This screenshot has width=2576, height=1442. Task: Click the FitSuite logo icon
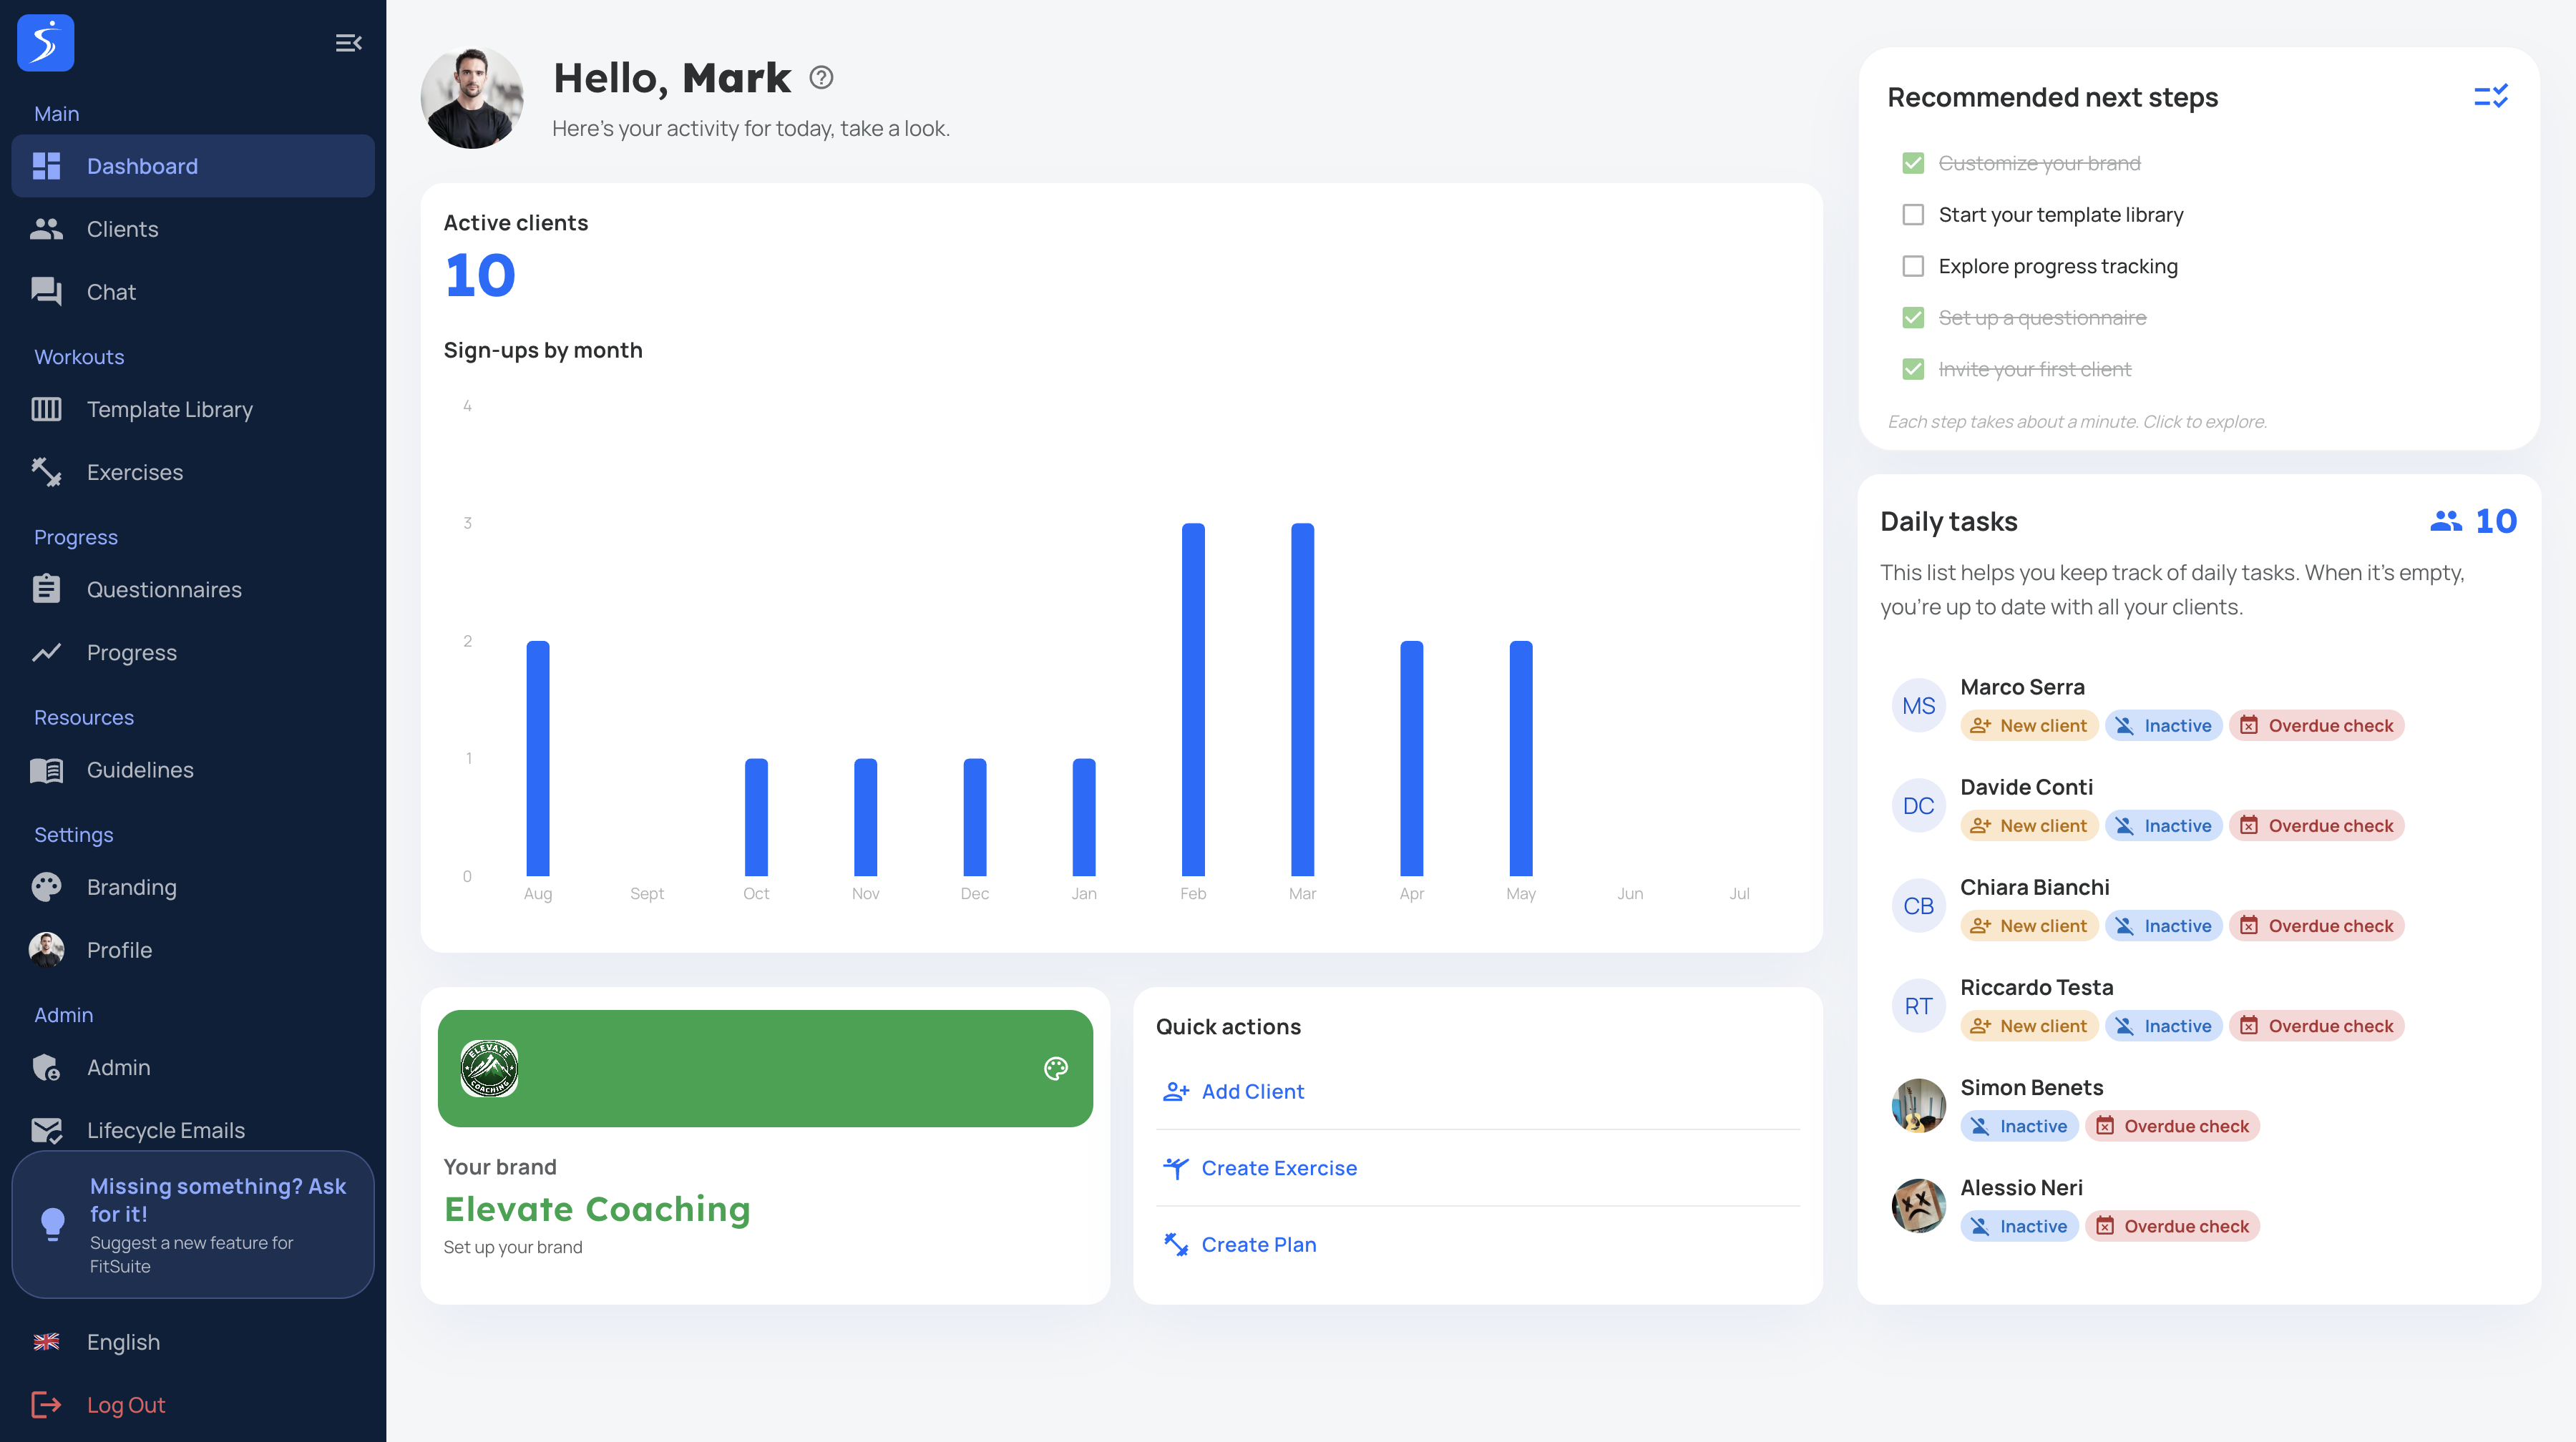(46, 43)
